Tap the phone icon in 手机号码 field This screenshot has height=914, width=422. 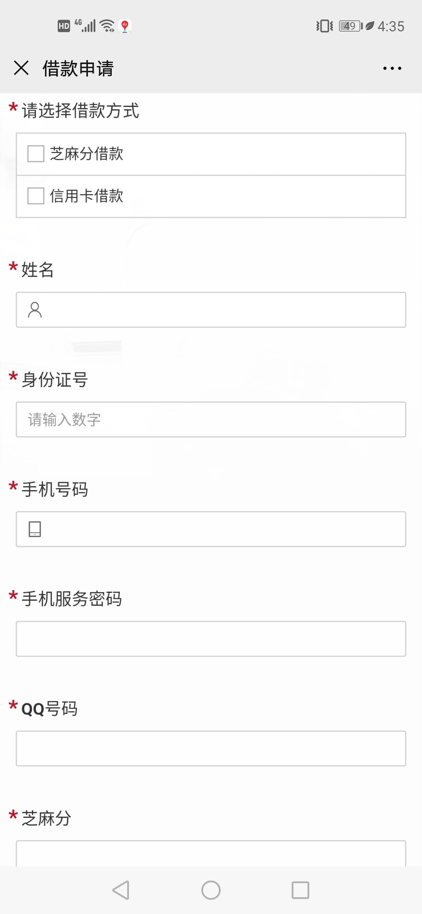[35, 529]
